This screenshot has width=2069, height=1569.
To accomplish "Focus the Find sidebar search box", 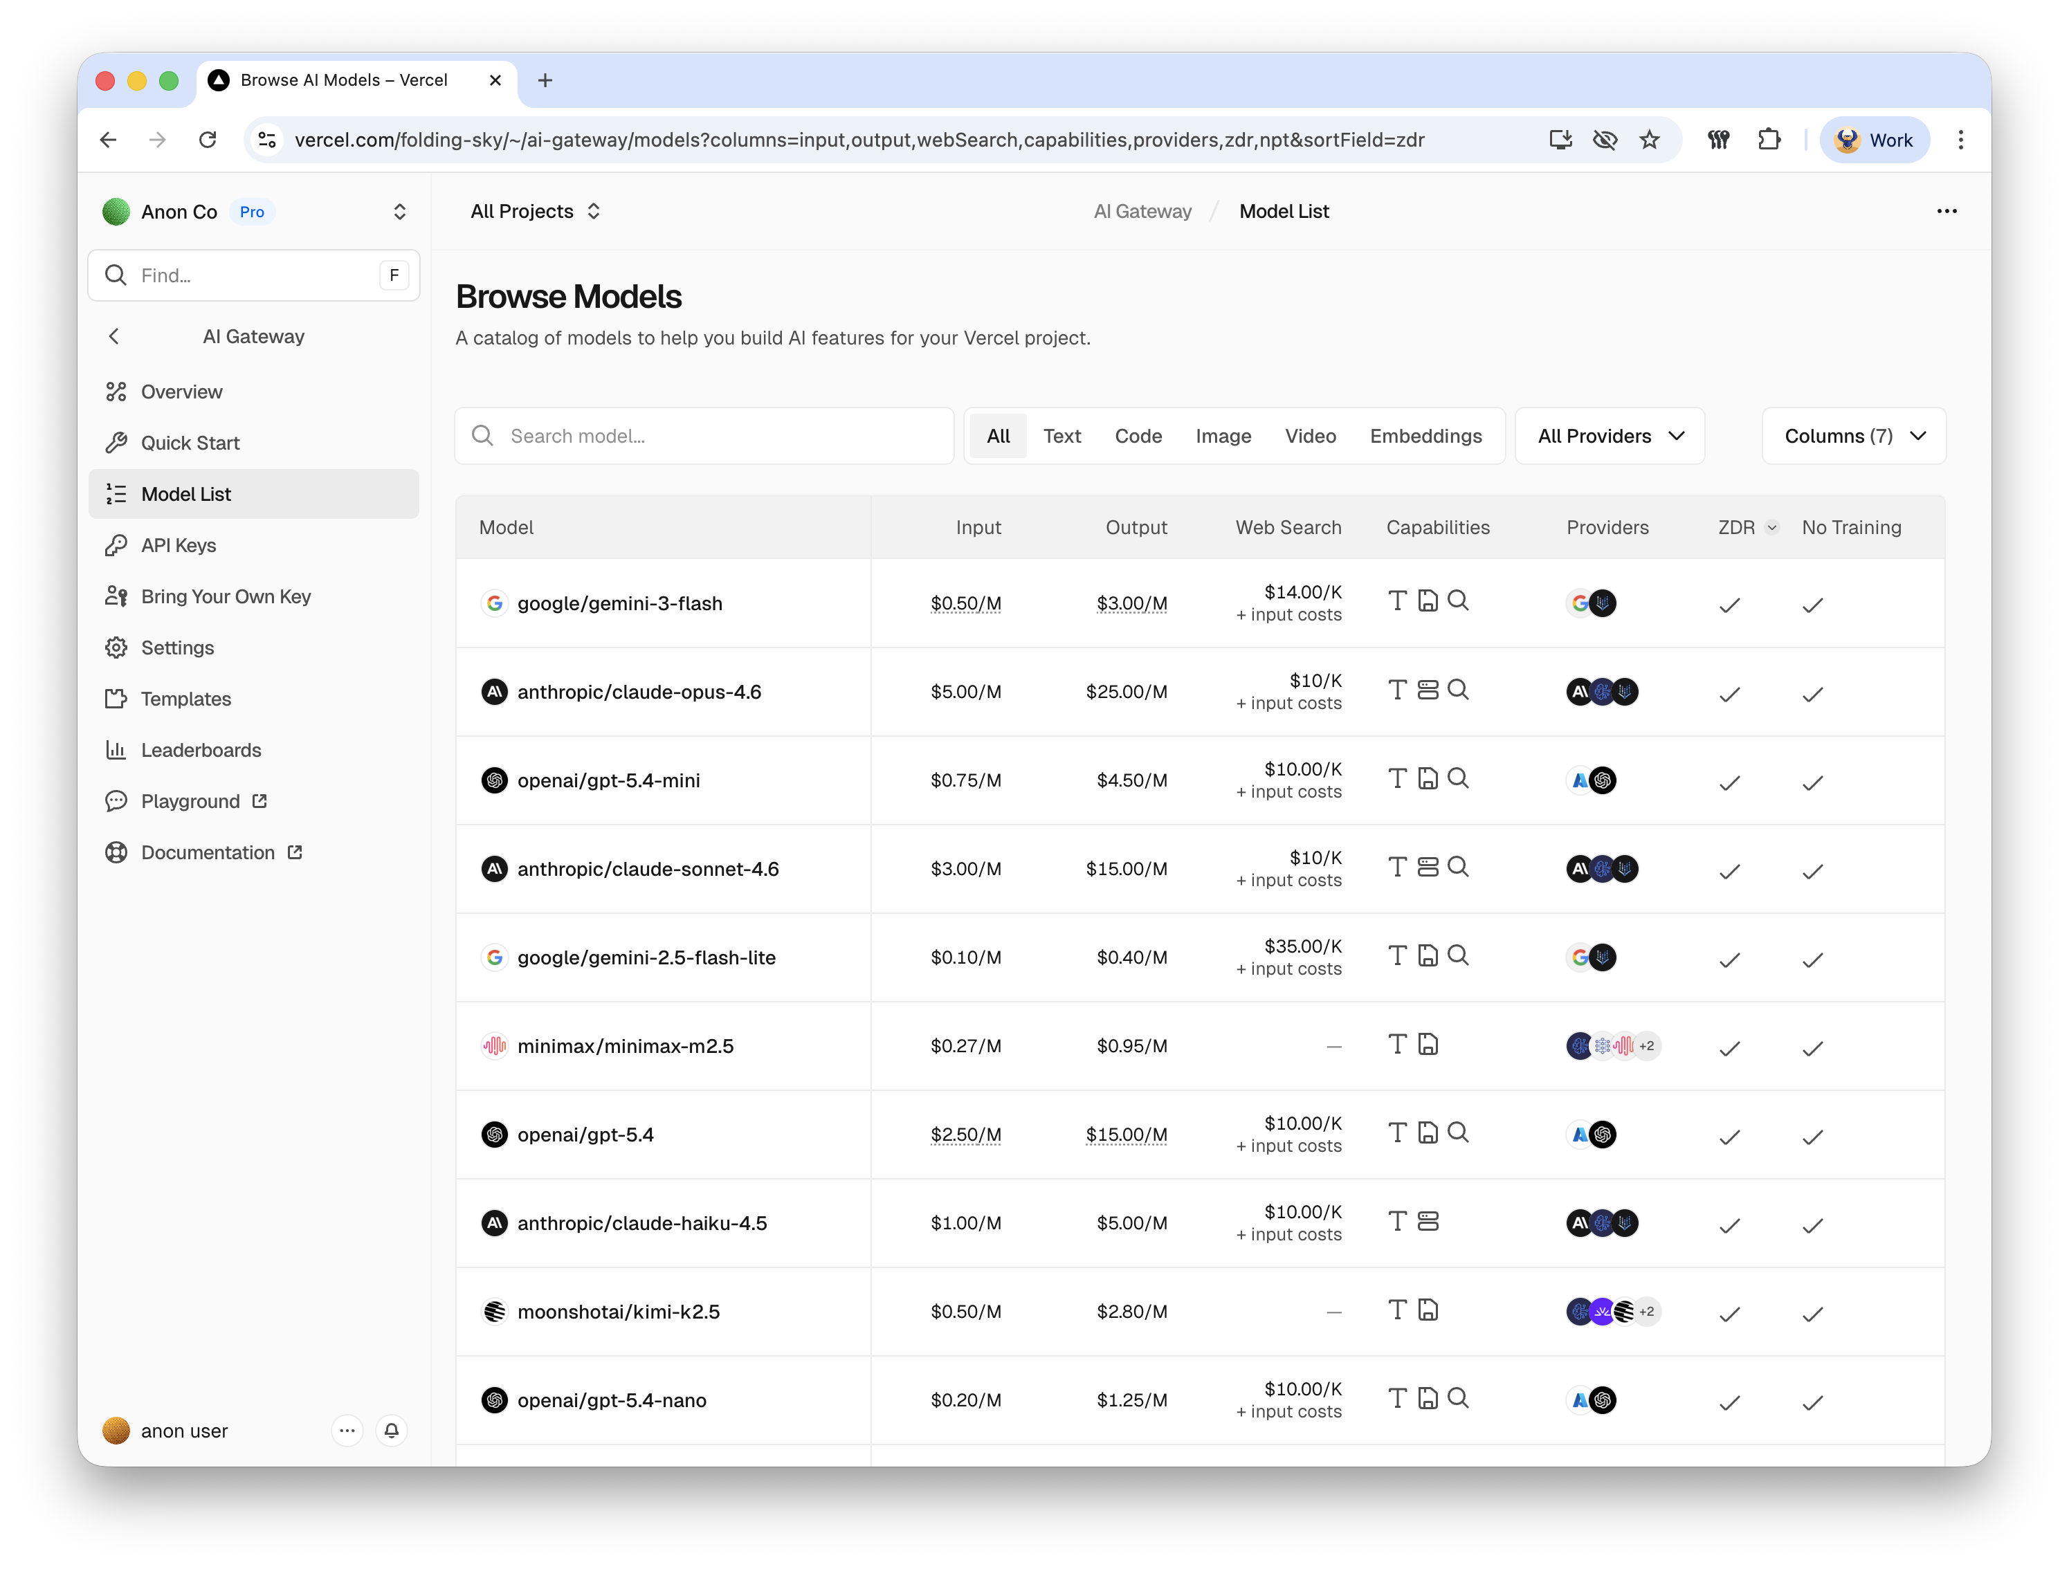I will (x=253, y=275).
